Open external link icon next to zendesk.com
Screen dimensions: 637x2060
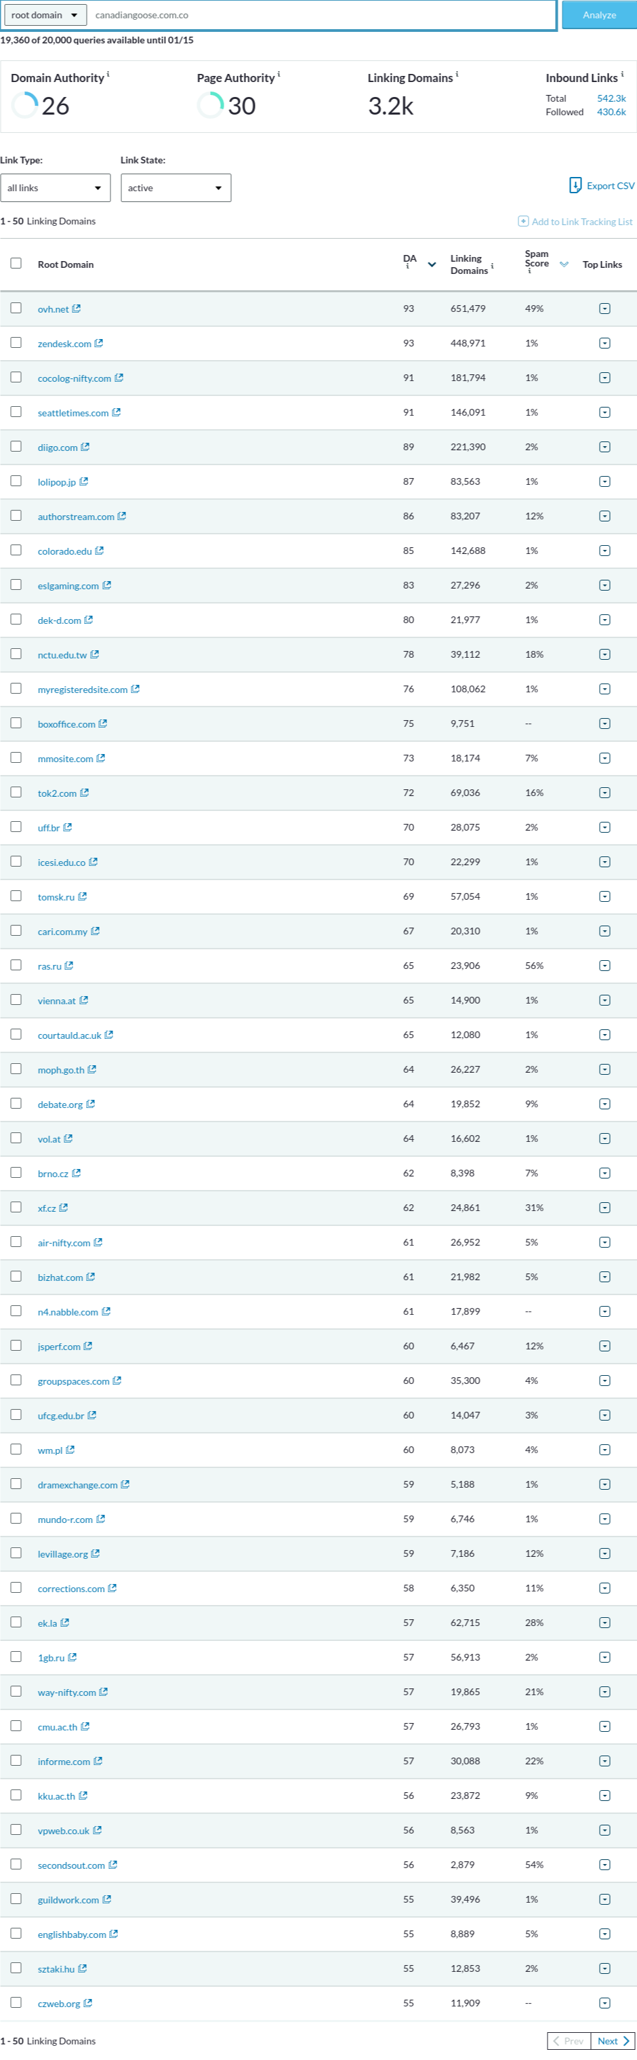click(x=99, y=343)
